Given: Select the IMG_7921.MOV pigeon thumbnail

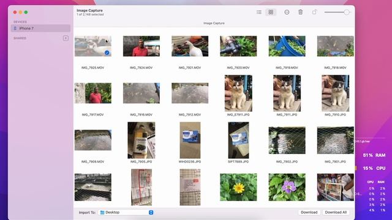Looking at the screenshot, I should point(190,46).
